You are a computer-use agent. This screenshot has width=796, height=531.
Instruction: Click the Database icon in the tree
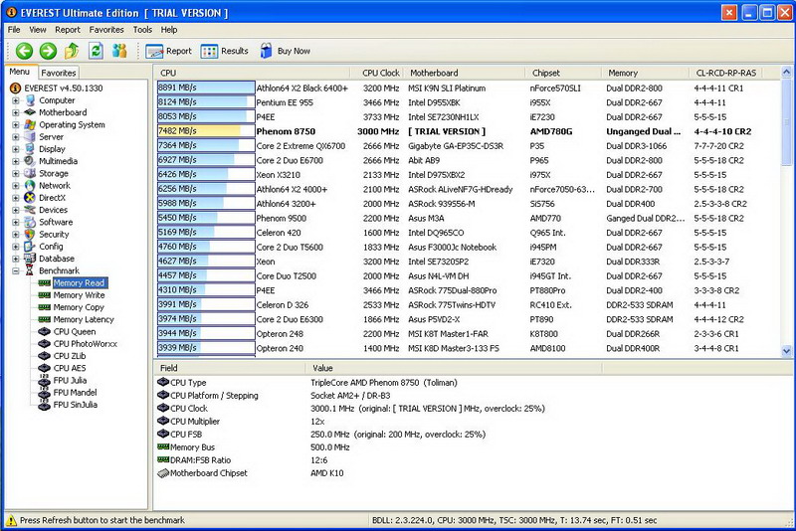(30, 259)
